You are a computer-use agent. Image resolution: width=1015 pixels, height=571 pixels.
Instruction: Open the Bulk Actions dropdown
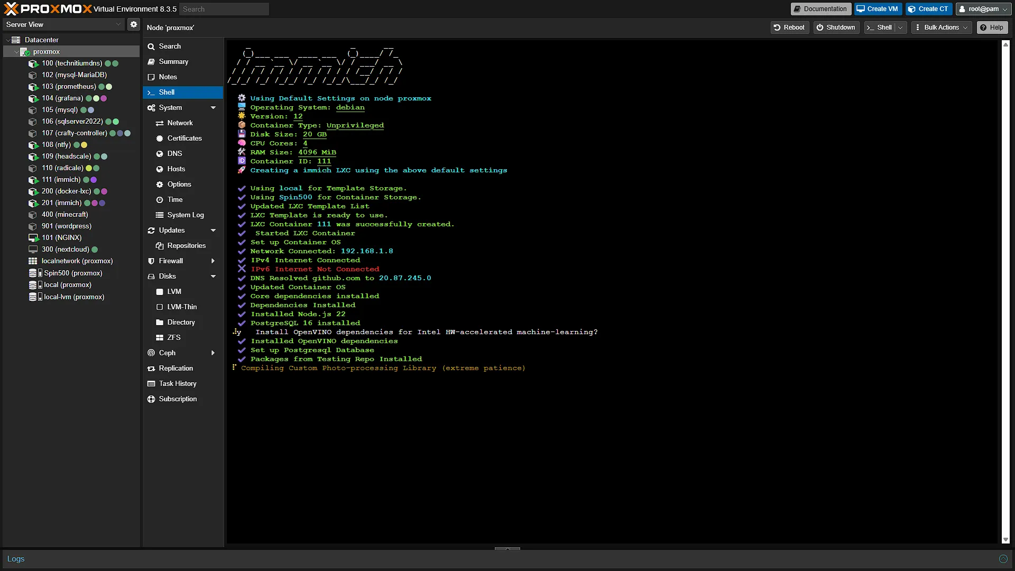click(x=942, y=27)
